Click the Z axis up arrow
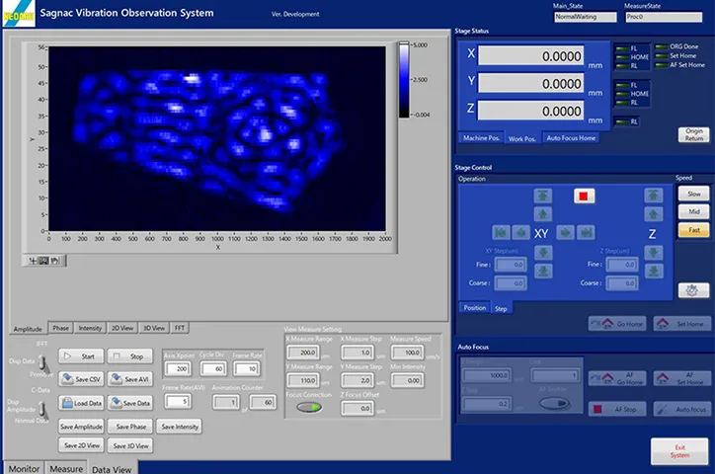715x474 pixels. [x=653, y=214]
